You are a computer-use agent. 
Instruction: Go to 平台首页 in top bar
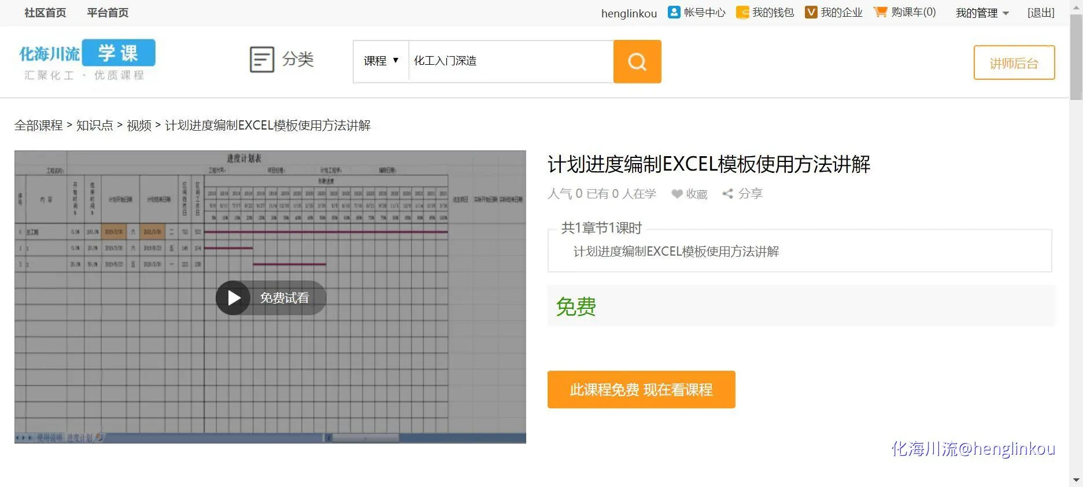[x=108, y=13]
